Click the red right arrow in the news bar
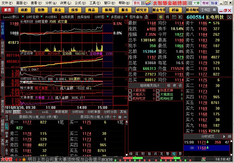The width and height of the screenshot is (234, 163). (x=20, y=160)
